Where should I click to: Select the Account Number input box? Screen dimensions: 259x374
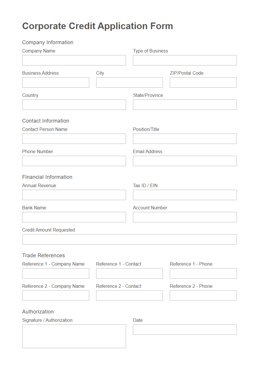pos(184,217)
